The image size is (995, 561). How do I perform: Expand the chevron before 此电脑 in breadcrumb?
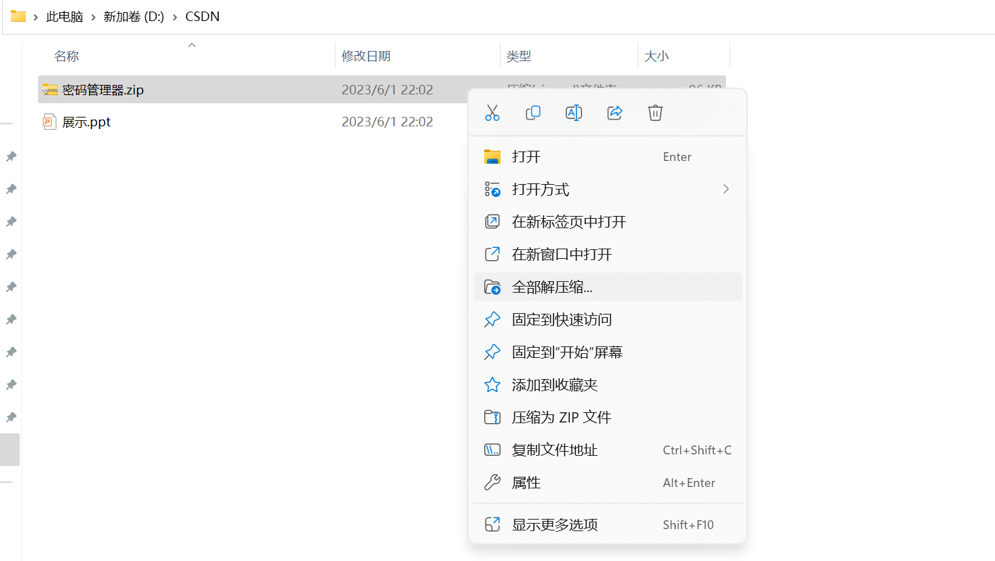coord(35,17)
